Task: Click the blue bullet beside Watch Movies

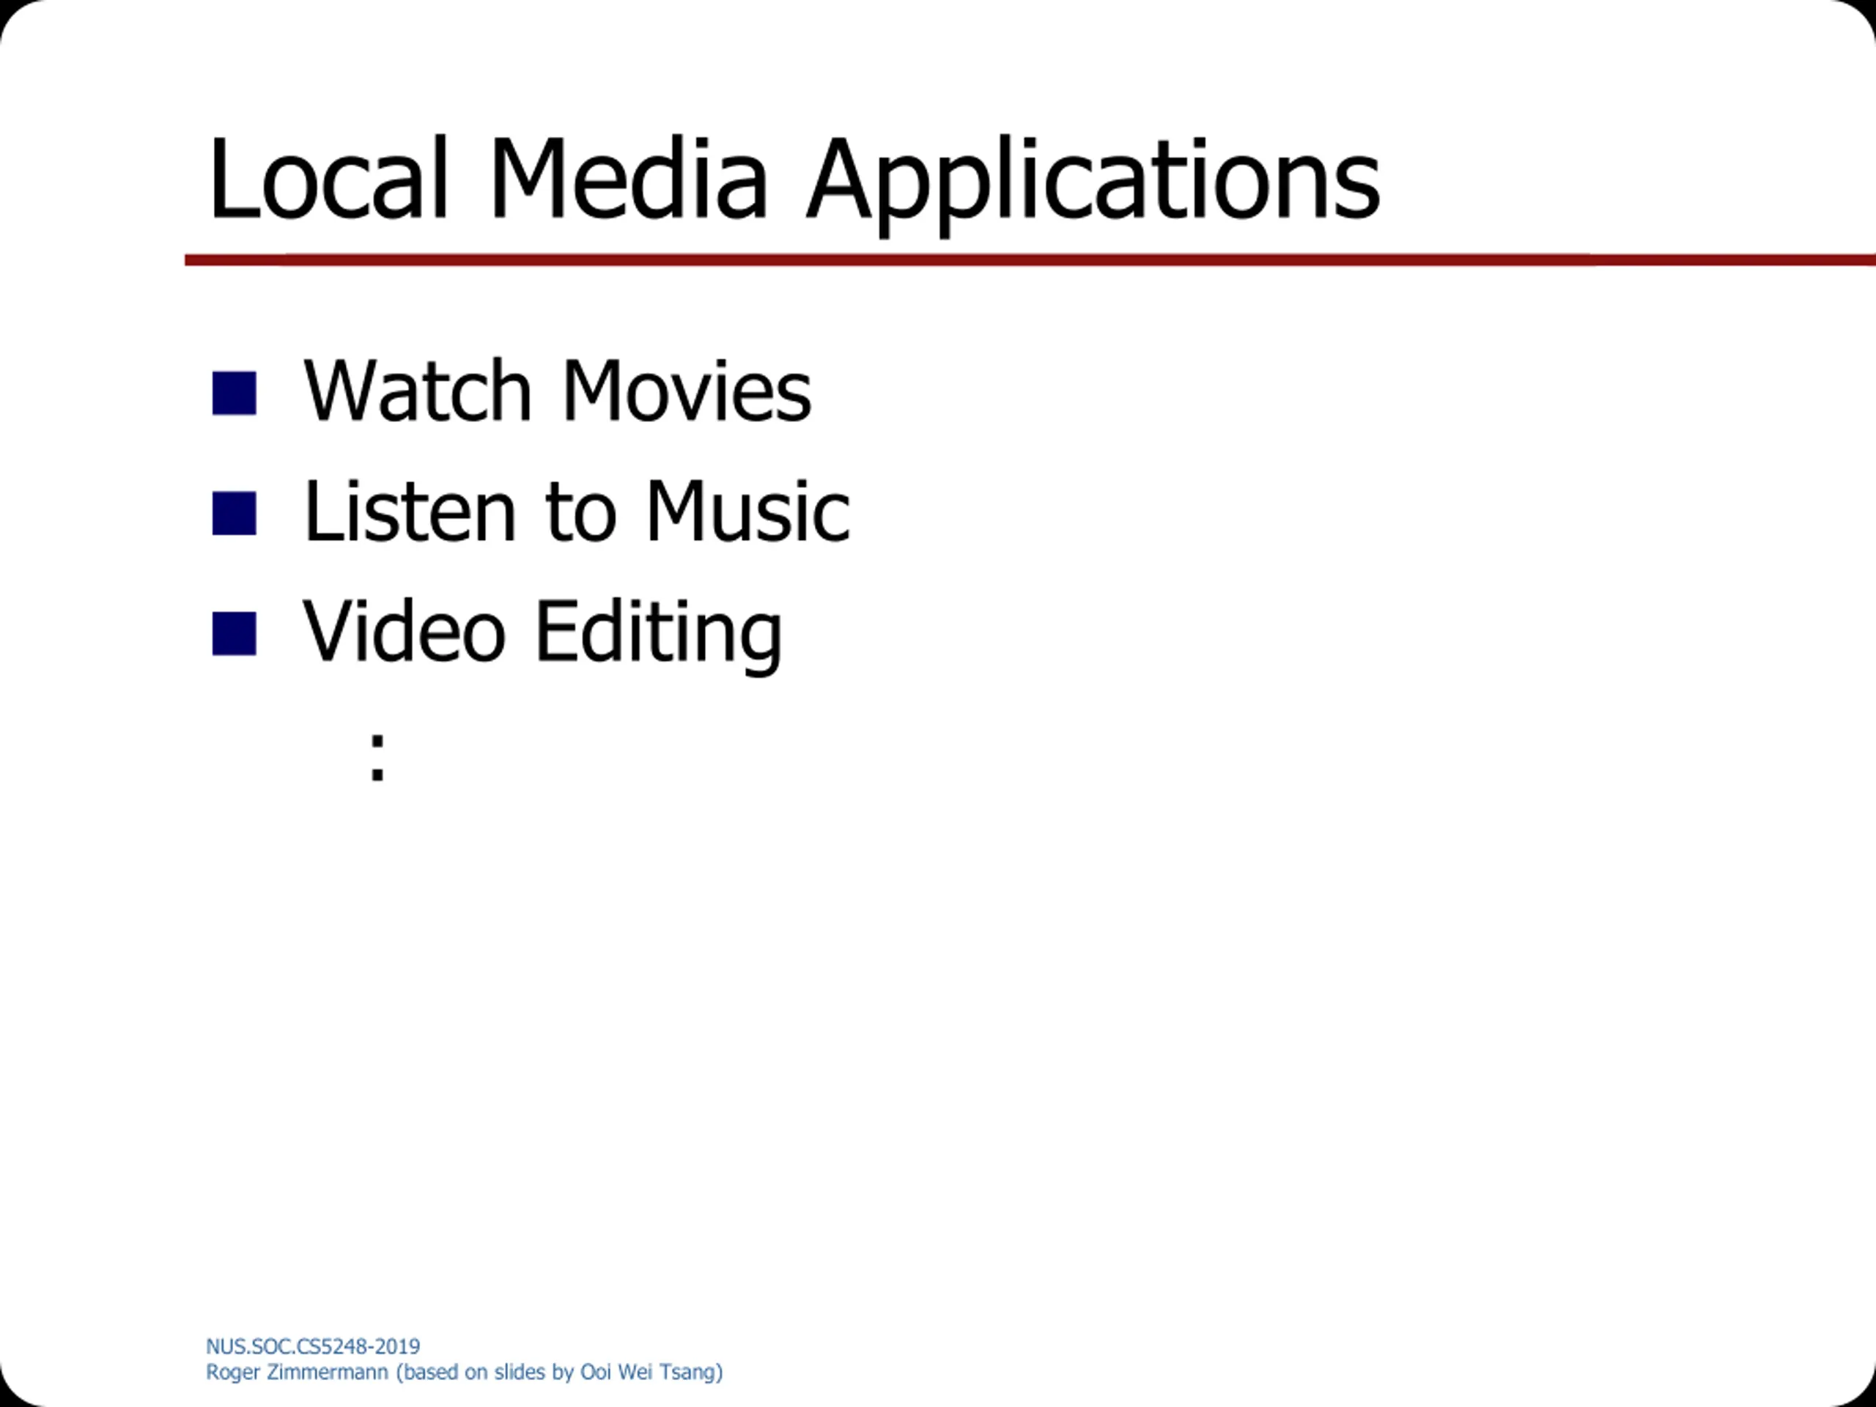Action: [234, 394]
